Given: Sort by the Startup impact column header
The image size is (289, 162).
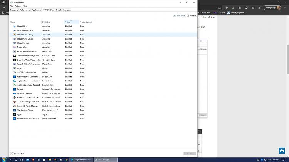Looking at the screenshot, I should [x=87, y=22].
